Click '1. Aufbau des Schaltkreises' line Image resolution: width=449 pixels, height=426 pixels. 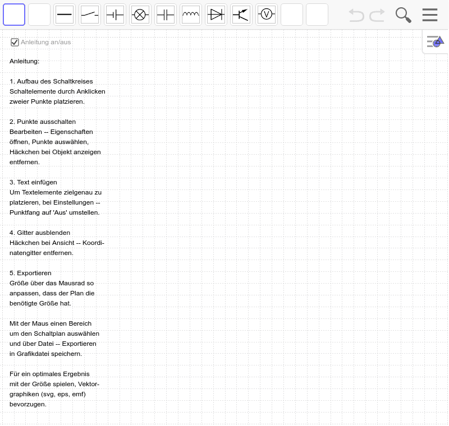coord(51,81)
